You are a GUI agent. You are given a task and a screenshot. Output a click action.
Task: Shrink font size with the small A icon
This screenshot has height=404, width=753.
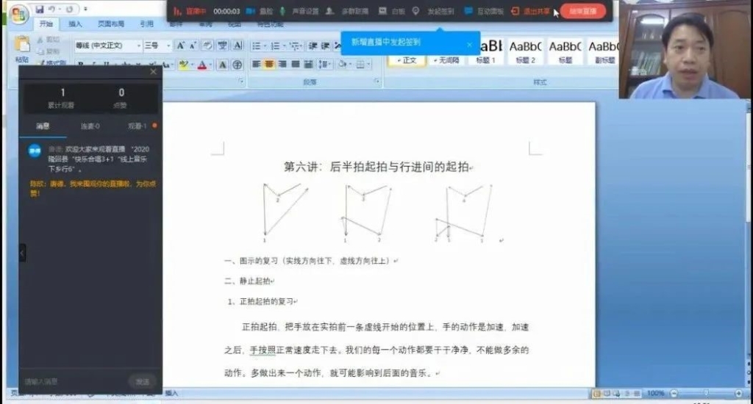pyautogui.click(x=193, y=46)
